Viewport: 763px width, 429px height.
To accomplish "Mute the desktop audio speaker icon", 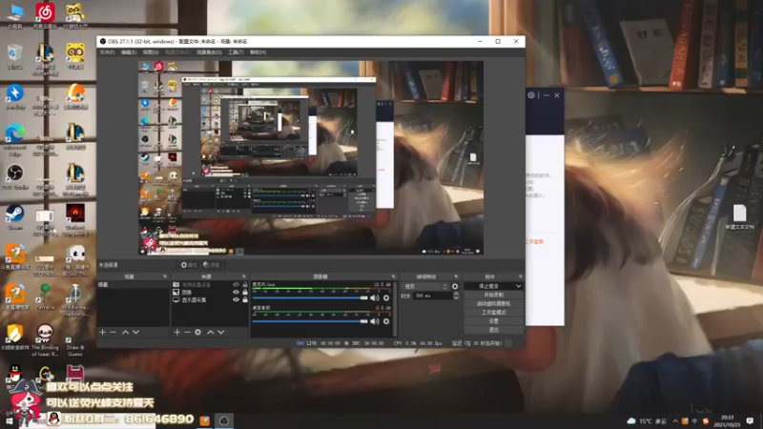I will tap(374, 321).
